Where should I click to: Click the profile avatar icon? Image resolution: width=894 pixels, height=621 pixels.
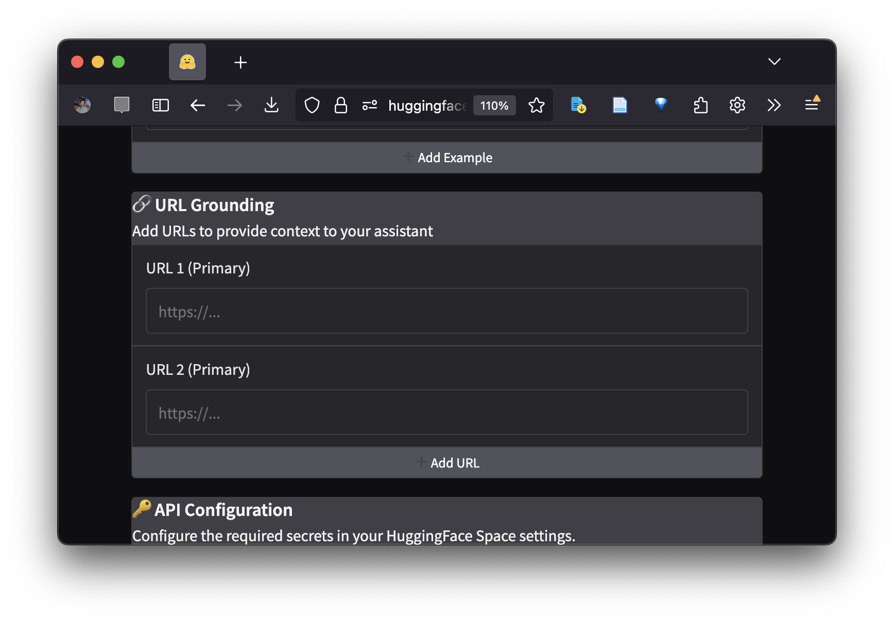click(82, 106)
